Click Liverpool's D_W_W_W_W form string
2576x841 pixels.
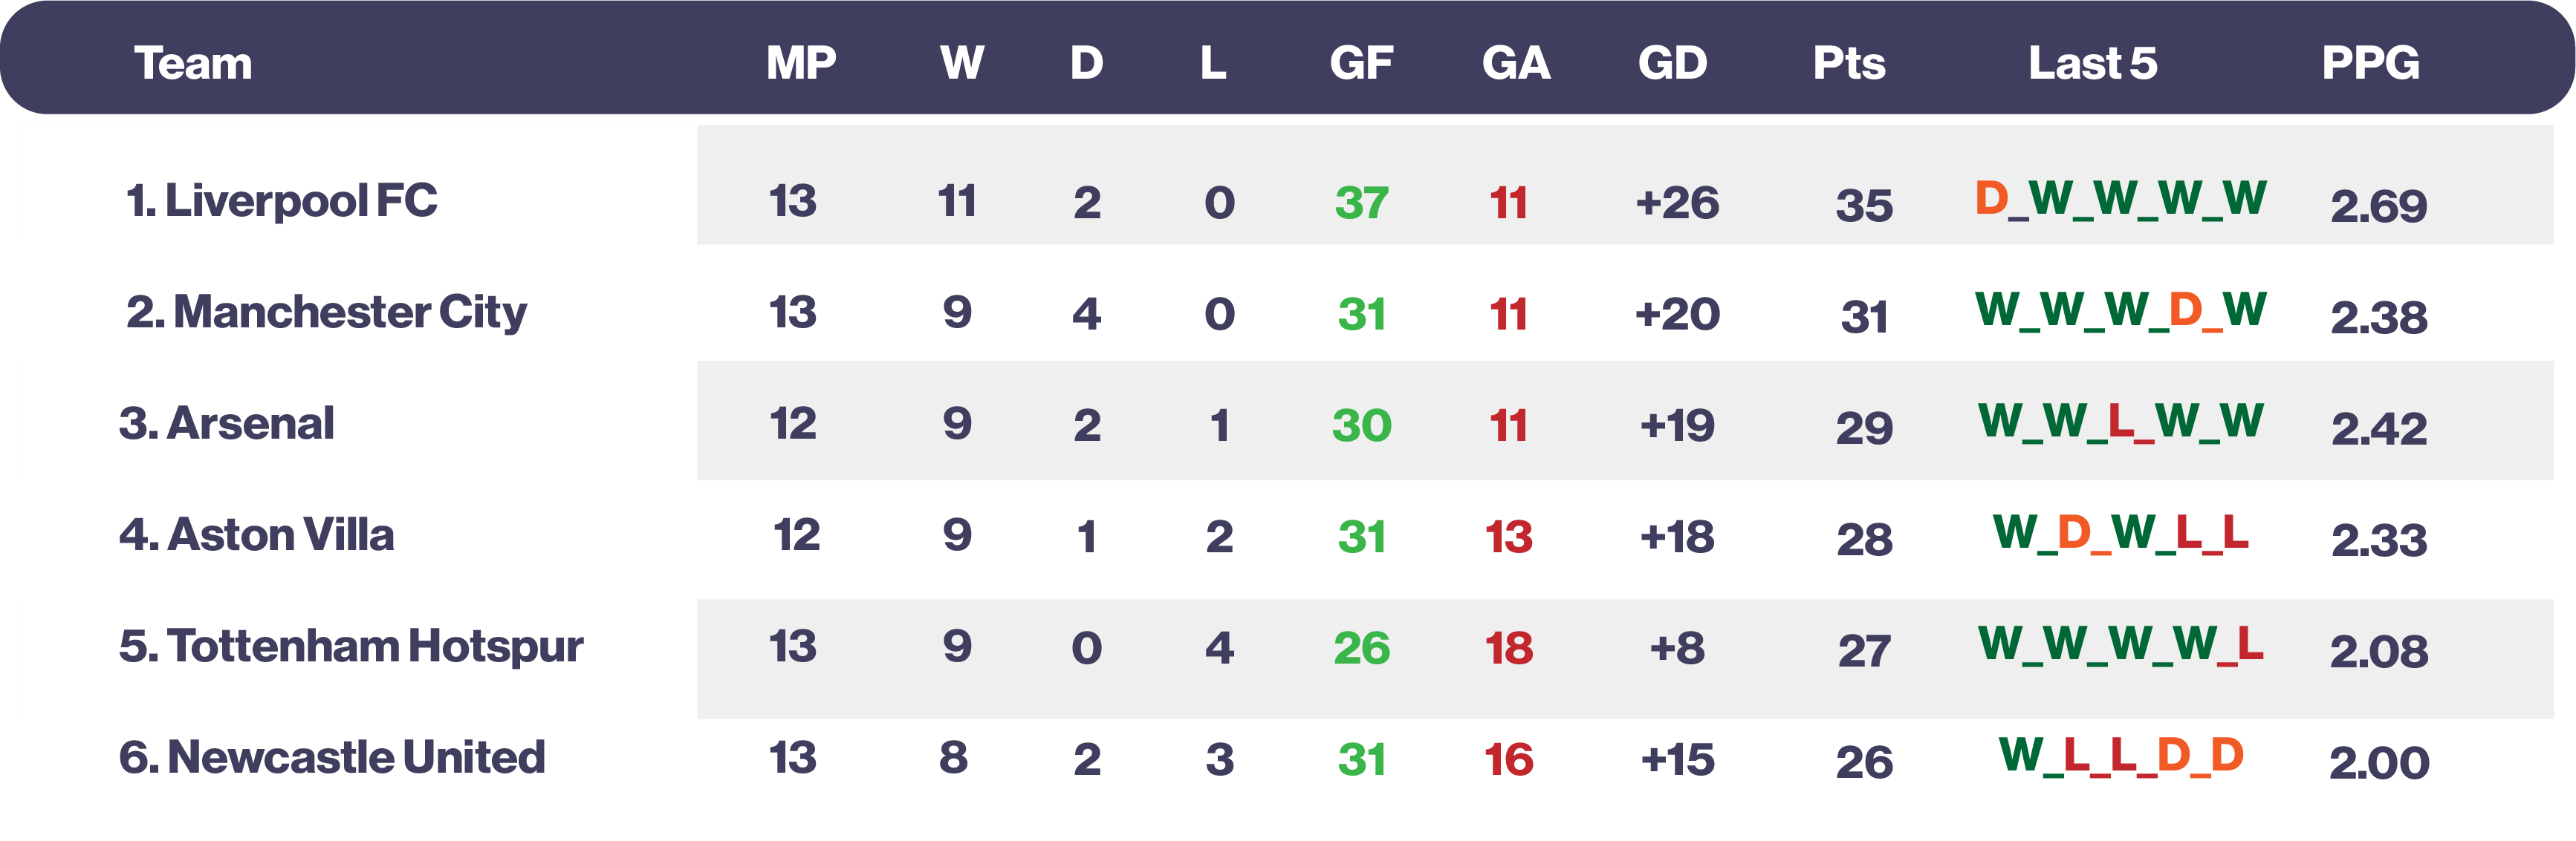(2120, 200)
